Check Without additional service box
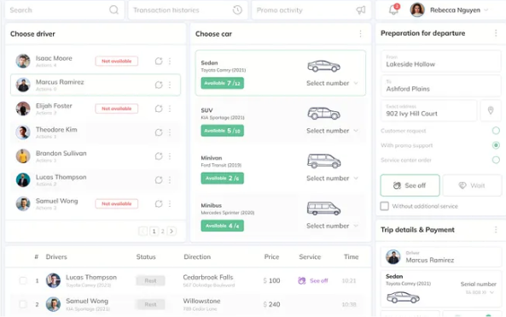This screenshot has width=506, height=317. pos(384,206)
